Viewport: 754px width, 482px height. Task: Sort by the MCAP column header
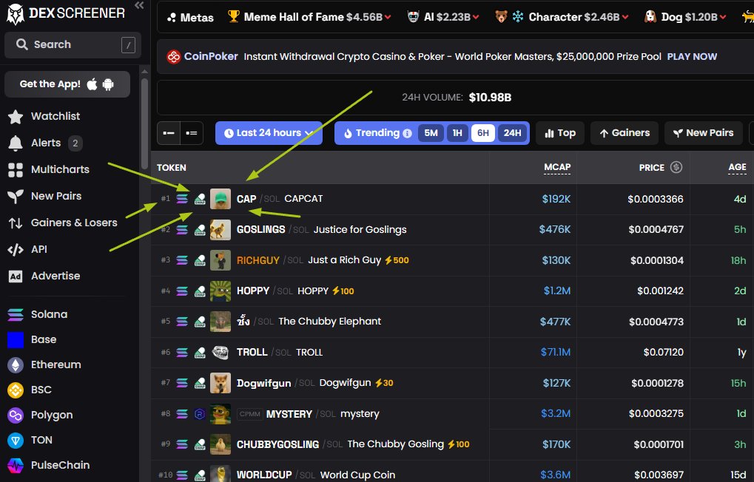tap(557, 167)
